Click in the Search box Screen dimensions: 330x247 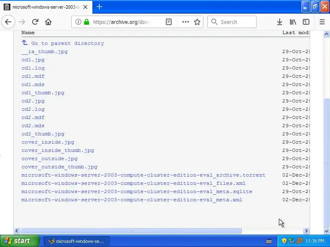(232, 22)
